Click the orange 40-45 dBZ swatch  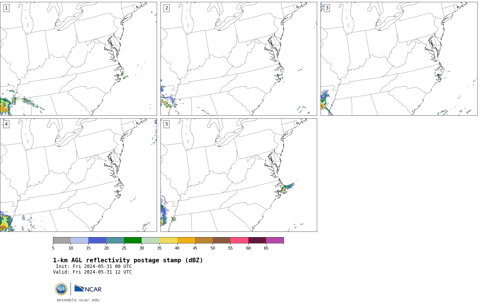[186, 240]
